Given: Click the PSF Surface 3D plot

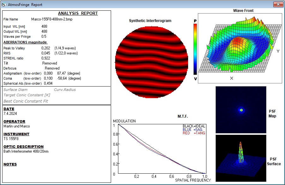Looking at the screenshot, I should [241, 158].
